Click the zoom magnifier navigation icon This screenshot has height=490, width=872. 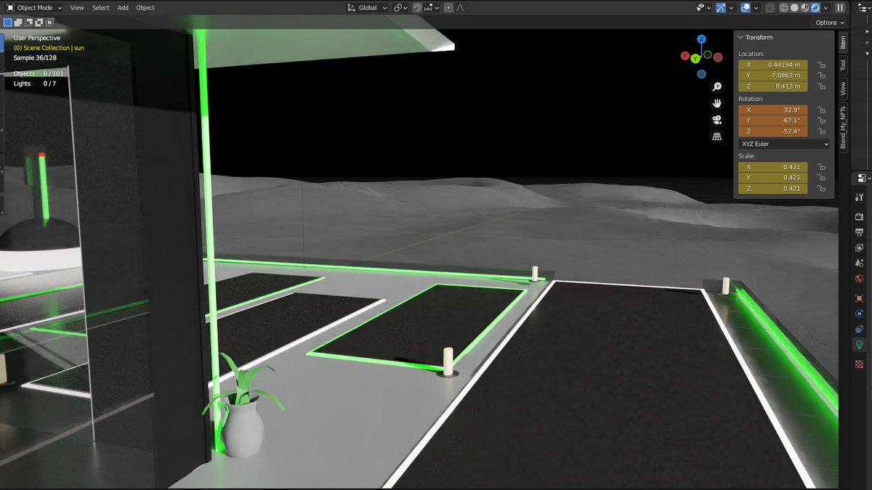[716, 86]
